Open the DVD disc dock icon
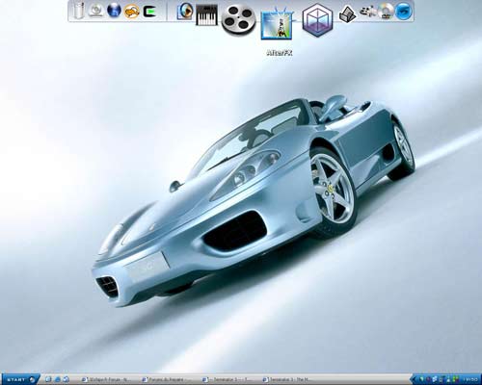Image resolution: width=482 pixels, height=385 pixels. click(386, 12)
